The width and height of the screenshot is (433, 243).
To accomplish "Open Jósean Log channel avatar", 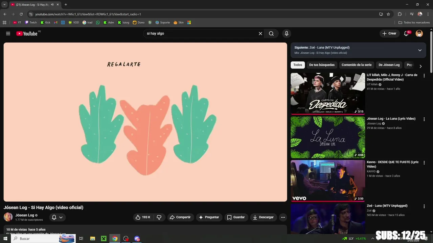I will pyautogui.click(x=8, y=217).
